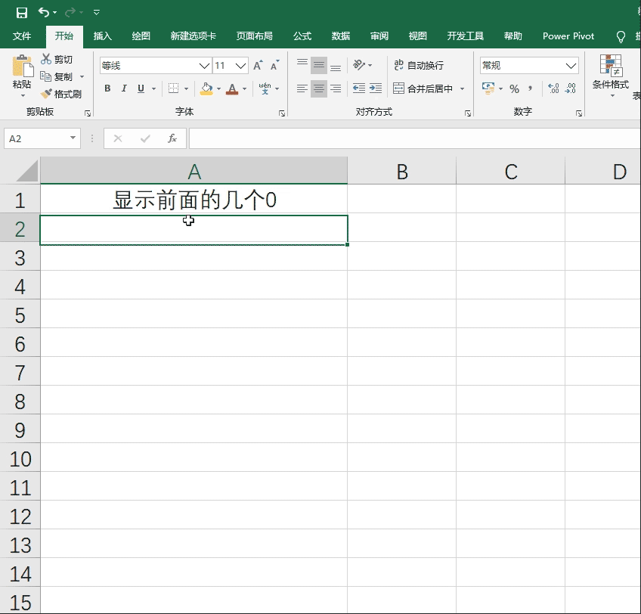Click the 格式刷 format painter
Screen dimensions: 641x614
coord(61,94)
